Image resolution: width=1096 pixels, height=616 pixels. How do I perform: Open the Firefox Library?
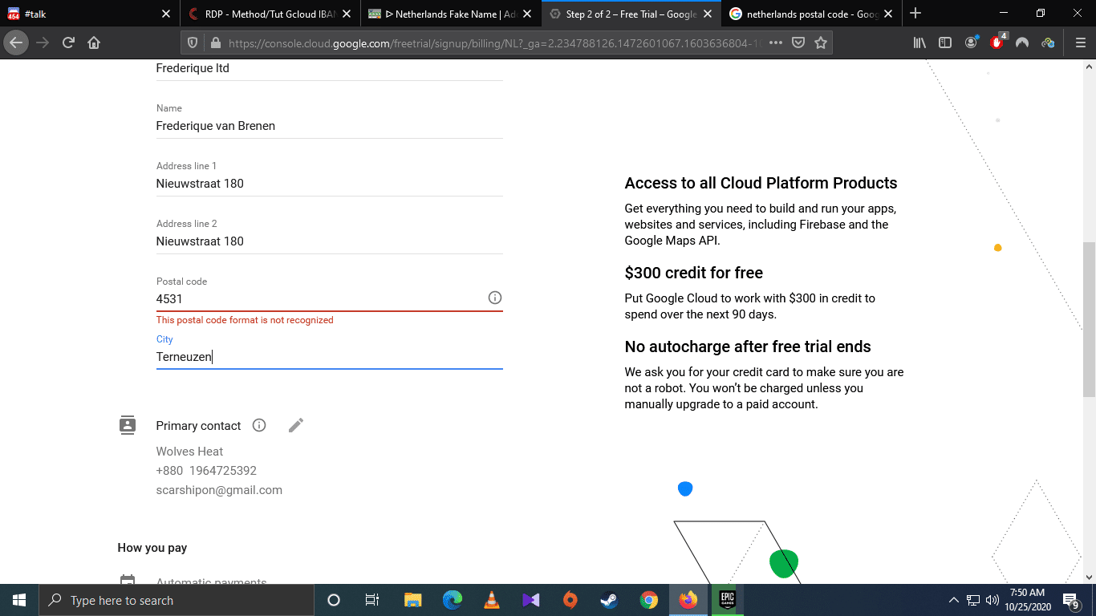pos(919,43)
